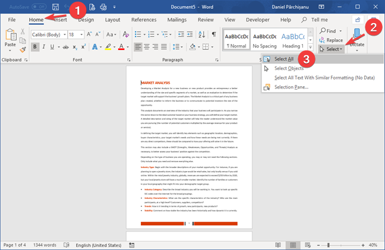Choose Select Objects from the menu
This screenshot has width=385, height=250.
click(x=323, y=68)
